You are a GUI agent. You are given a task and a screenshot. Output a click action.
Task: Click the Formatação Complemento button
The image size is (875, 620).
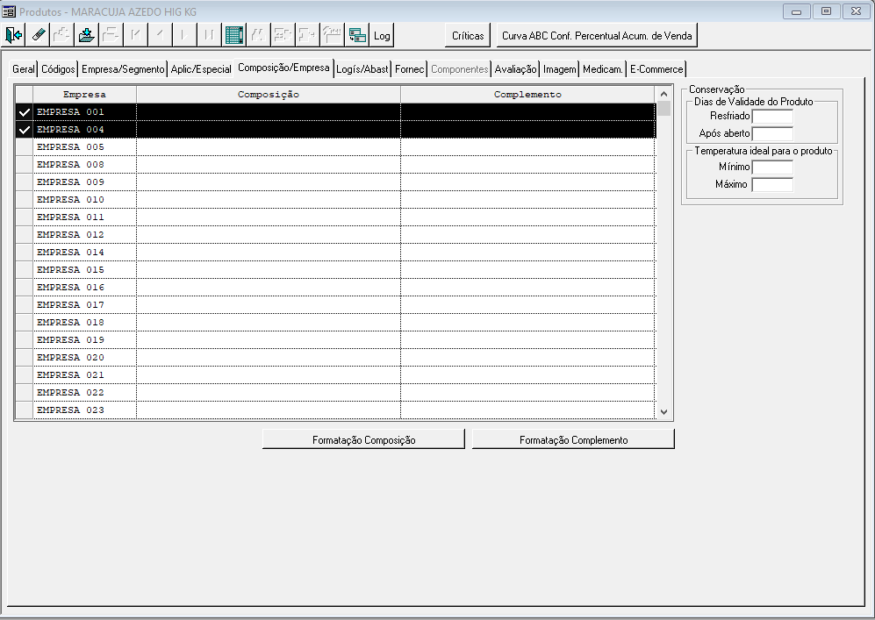tap(574, 439)
